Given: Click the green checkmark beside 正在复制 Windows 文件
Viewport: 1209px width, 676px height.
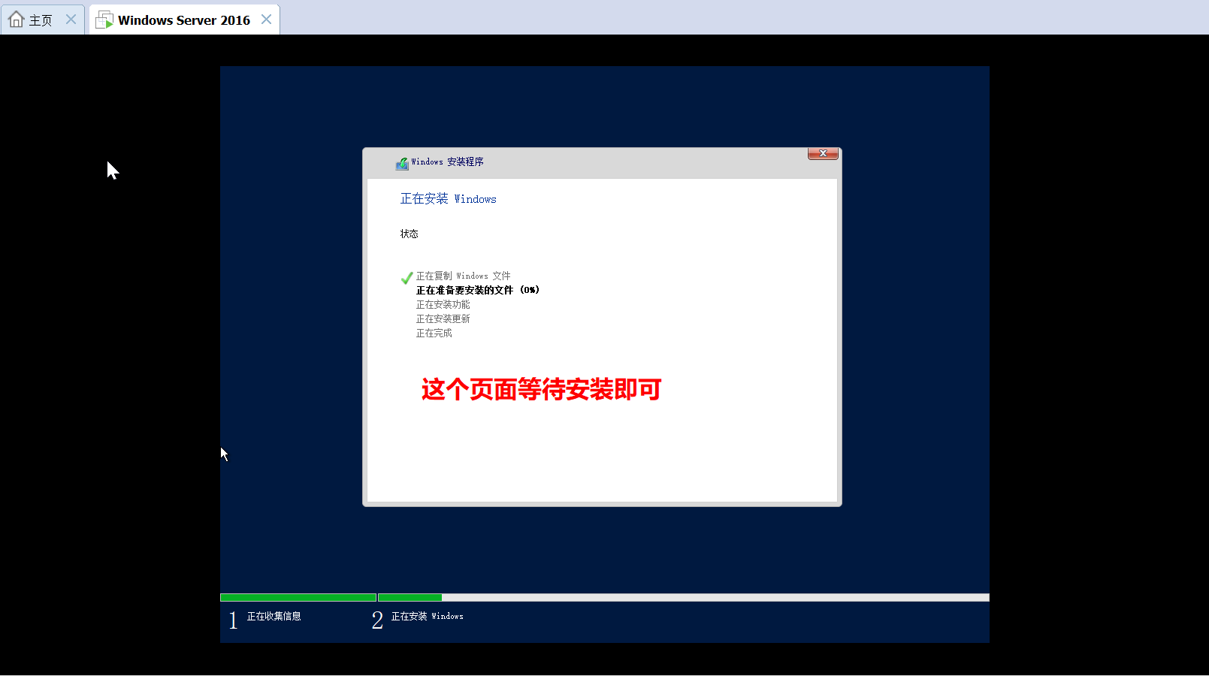Looking at the screenshot, I should point(407,278).
